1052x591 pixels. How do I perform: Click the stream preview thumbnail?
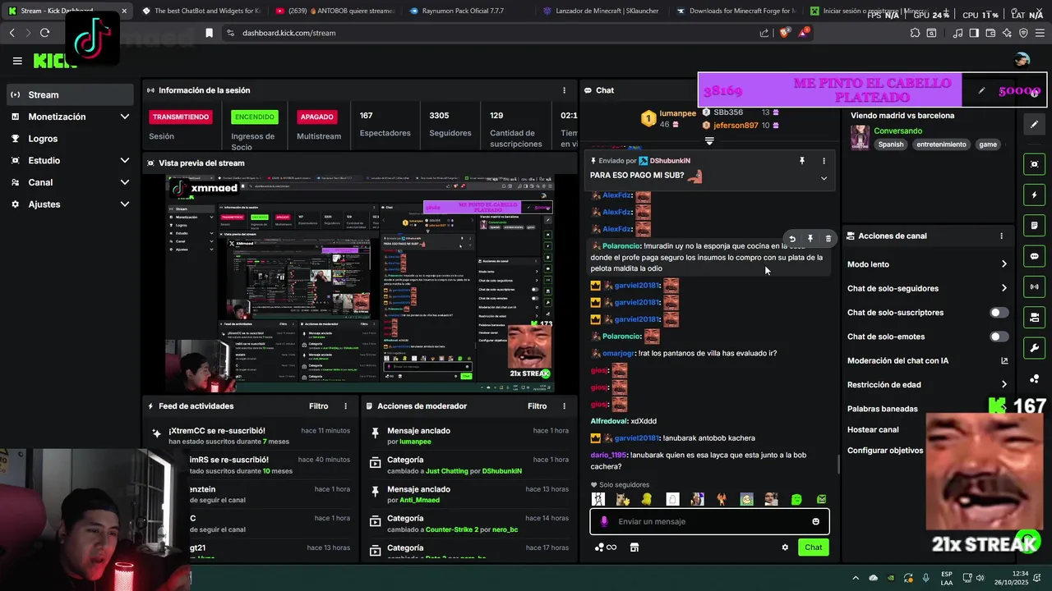pos(360,282)
